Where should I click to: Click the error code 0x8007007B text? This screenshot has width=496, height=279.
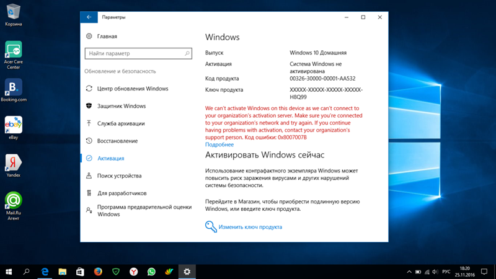[292, 137]
